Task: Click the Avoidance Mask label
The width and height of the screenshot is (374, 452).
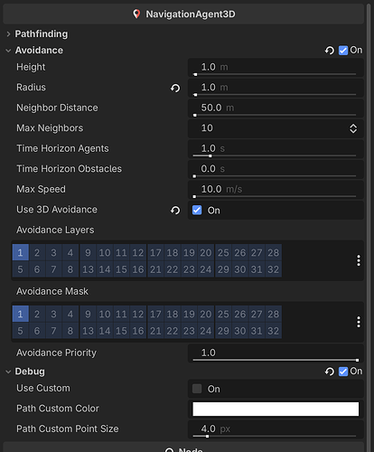Action: tap(52, 291)
